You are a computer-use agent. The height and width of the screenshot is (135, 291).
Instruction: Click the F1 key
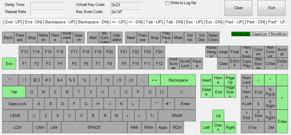coord(25,64)
